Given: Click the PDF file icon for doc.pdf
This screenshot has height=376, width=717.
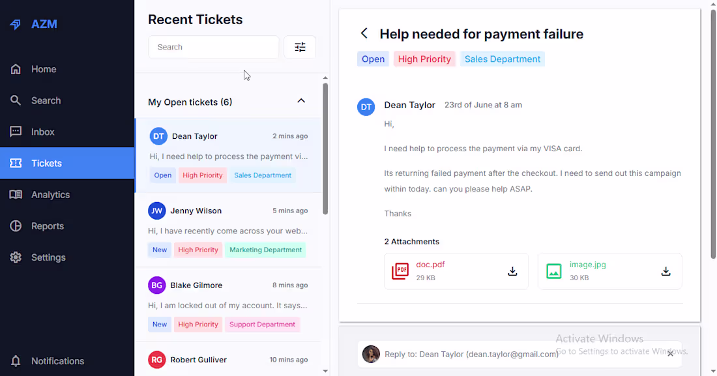Looking at the screenshot, I should pyautogui.click(x=400, y=271).
